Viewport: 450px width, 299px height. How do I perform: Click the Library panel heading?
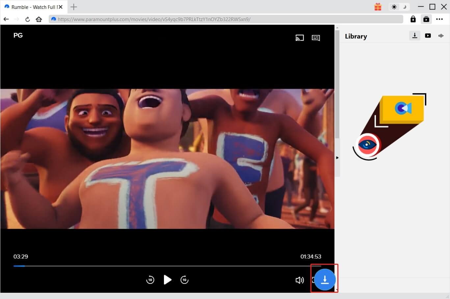(x=356, y=36)
